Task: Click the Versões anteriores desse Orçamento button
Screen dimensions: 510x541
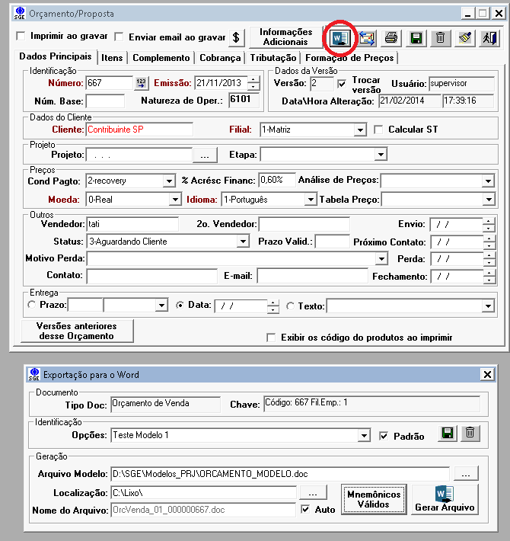Action: pos(78,331)
